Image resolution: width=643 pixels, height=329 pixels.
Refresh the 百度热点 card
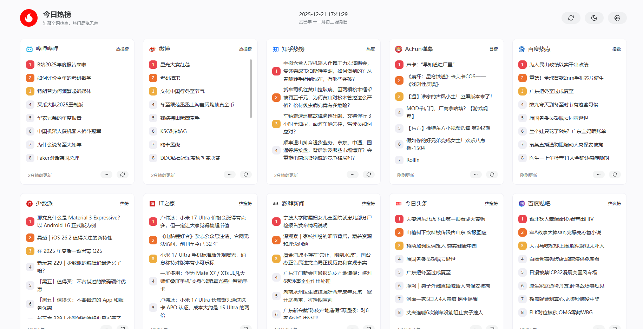pyautogui.click(x=615, y=175)
